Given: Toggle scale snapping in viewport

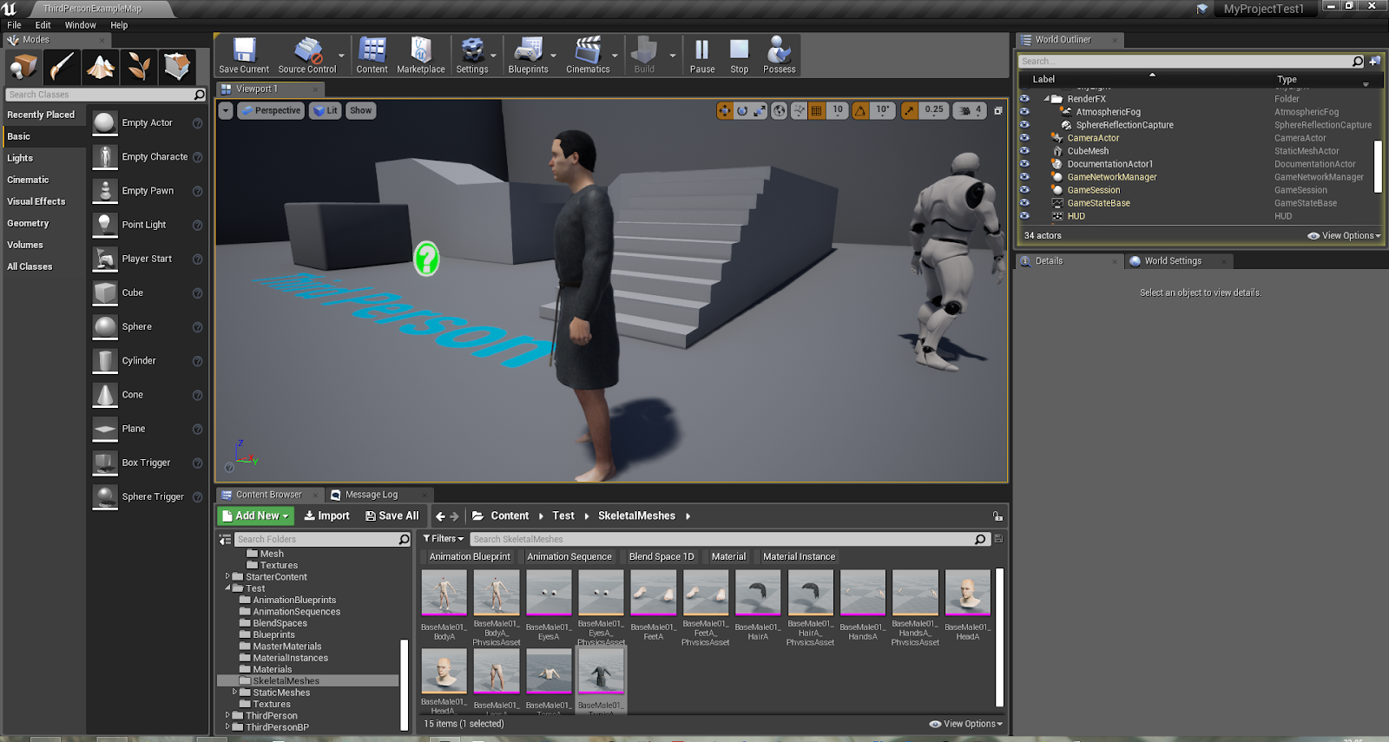Looking at the screenshot, I should point(909,110).
